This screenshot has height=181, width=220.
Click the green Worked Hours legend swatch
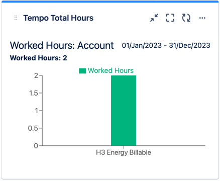point(82,71)
